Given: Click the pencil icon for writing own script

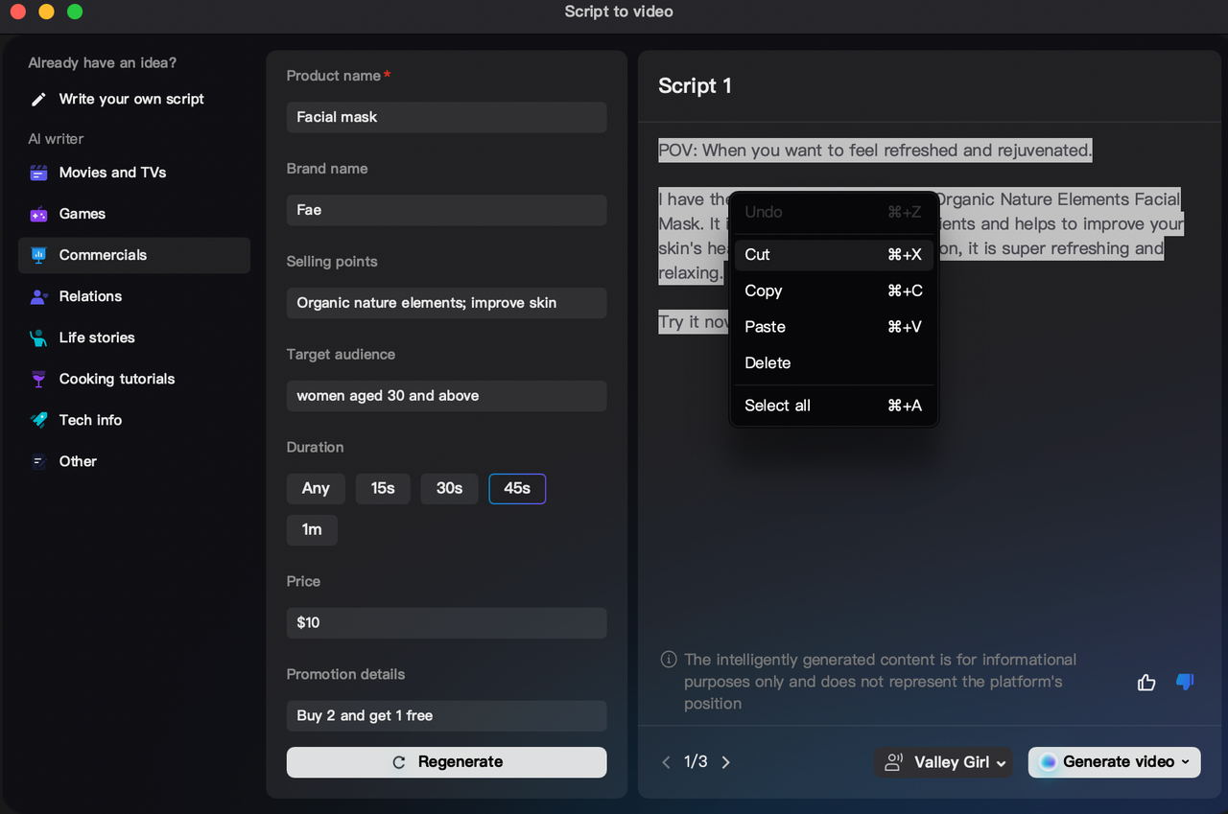Looking at the screenshot, I should pyautogui.click(x=37, y=99).
